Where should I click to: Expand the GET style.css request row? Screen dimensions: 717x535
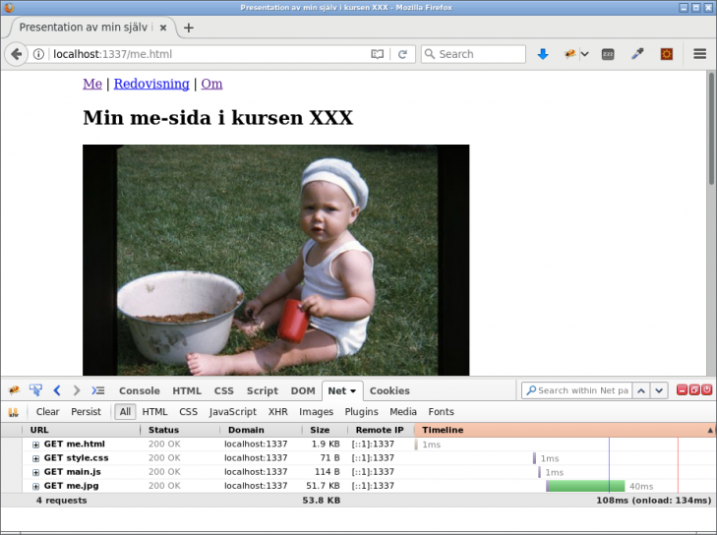[35, 458]
